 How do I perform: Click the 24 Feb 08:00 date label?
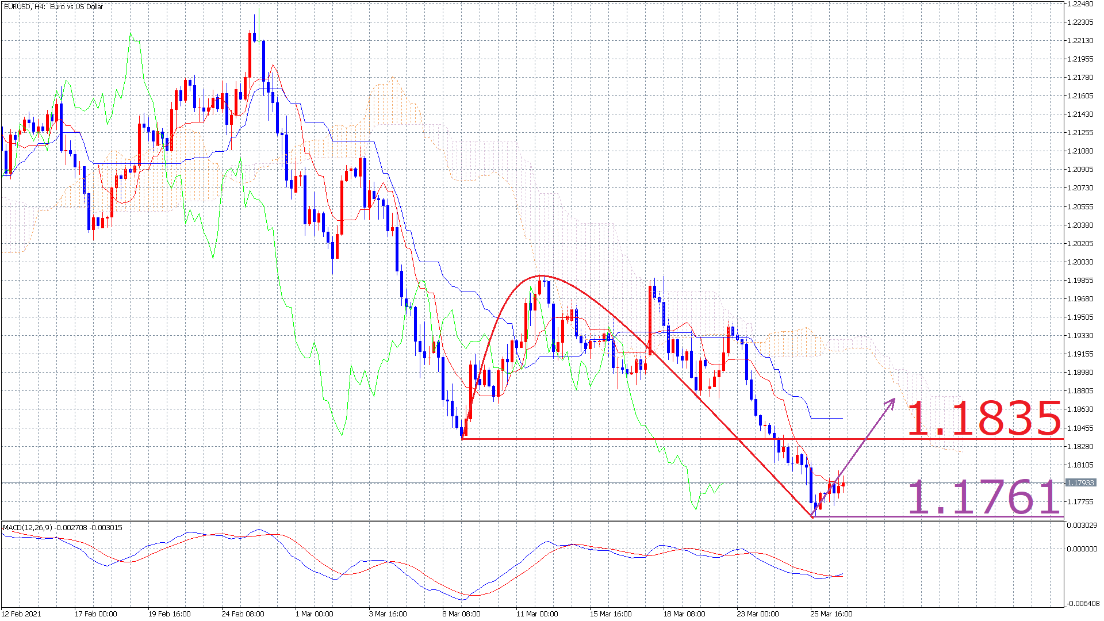(243, 614)
